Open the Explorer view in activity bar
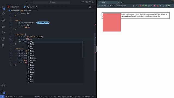Image resolution: width=174 pixels, height=98 pixels. pyautogui.click(x=3, y=8)
